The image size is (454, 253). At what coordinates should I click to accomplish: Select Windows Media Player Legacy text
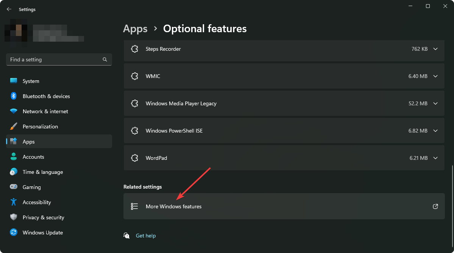(x=181, y=103)
